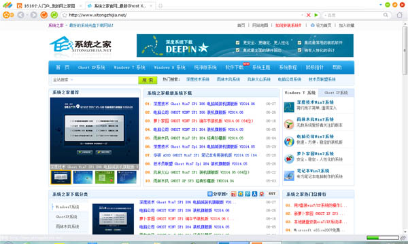408x244 pixels.
Task: Click the green 搜索 button
Action: click(148, 80)
